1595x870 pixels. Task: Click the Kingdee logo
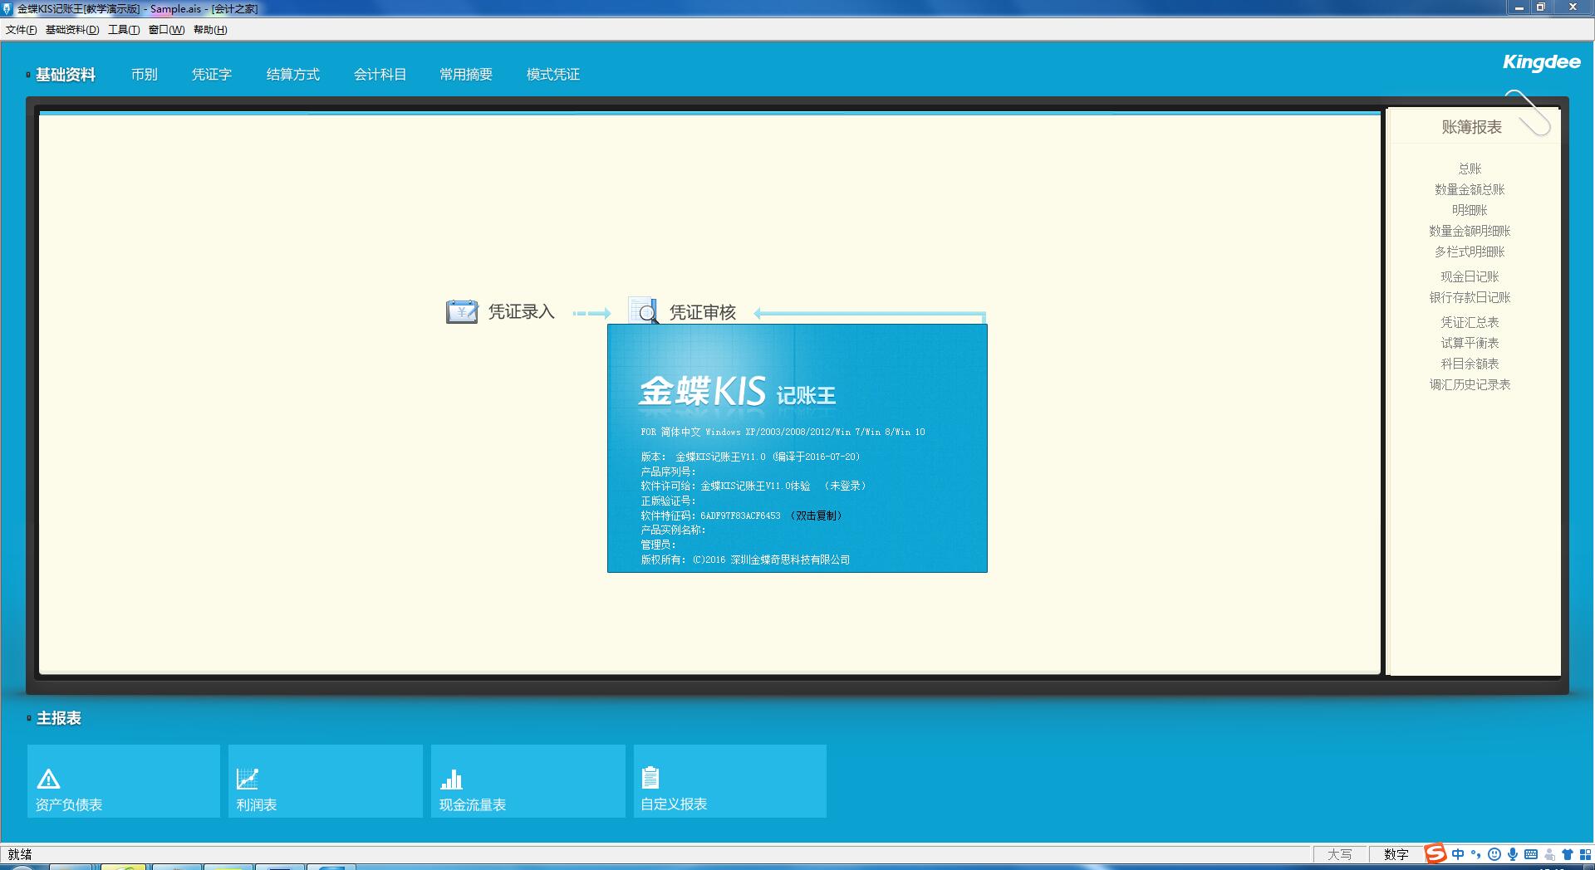[1541, 63]
